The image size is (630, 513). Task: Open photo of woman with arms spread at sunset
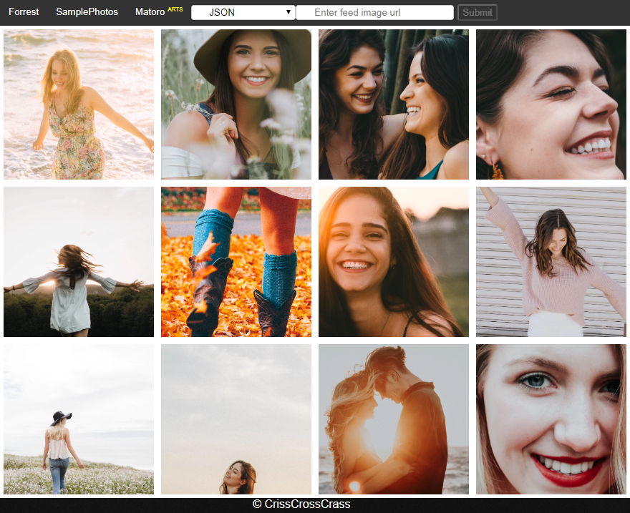point(79,262)
